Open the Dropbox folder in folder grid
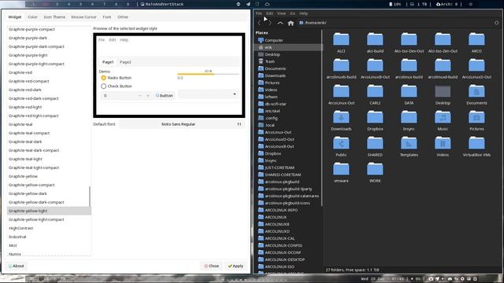The width and height of the screenshot is (504, 283). pyautogui.click(x=375, y=117)
